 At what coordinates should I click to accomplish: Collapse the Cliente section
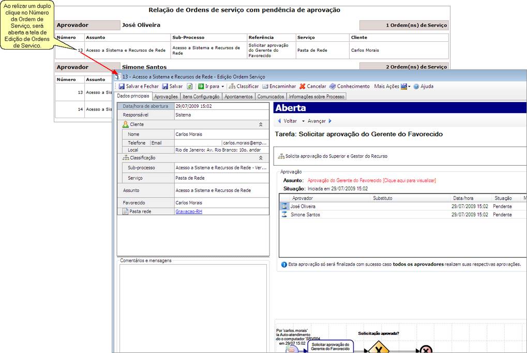point(261,125)
